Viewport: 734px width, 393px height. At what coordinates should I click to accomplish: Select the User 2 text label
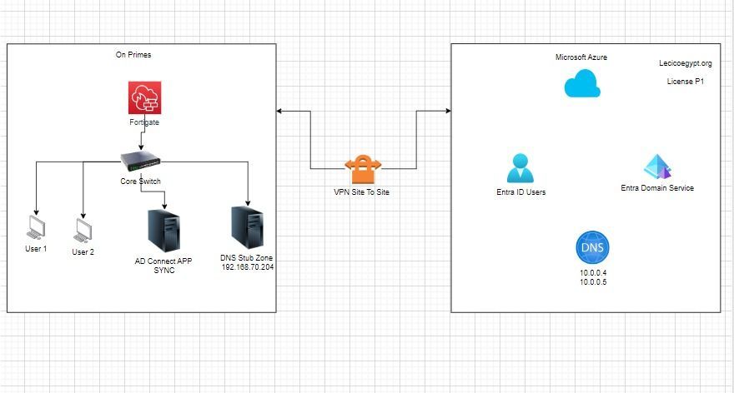[x=83, y=252]
